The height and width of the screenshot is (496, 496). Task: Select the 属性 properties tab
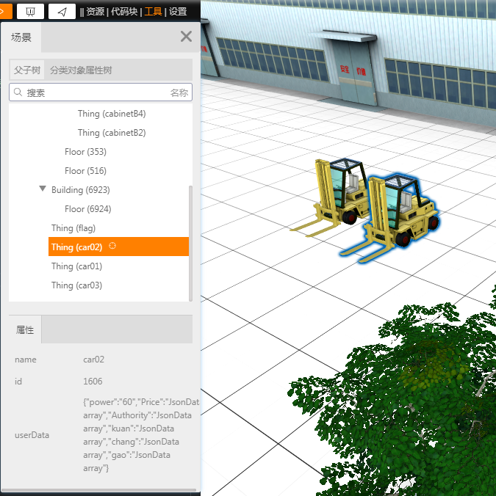pyautogui.click(x=25, y=329)
